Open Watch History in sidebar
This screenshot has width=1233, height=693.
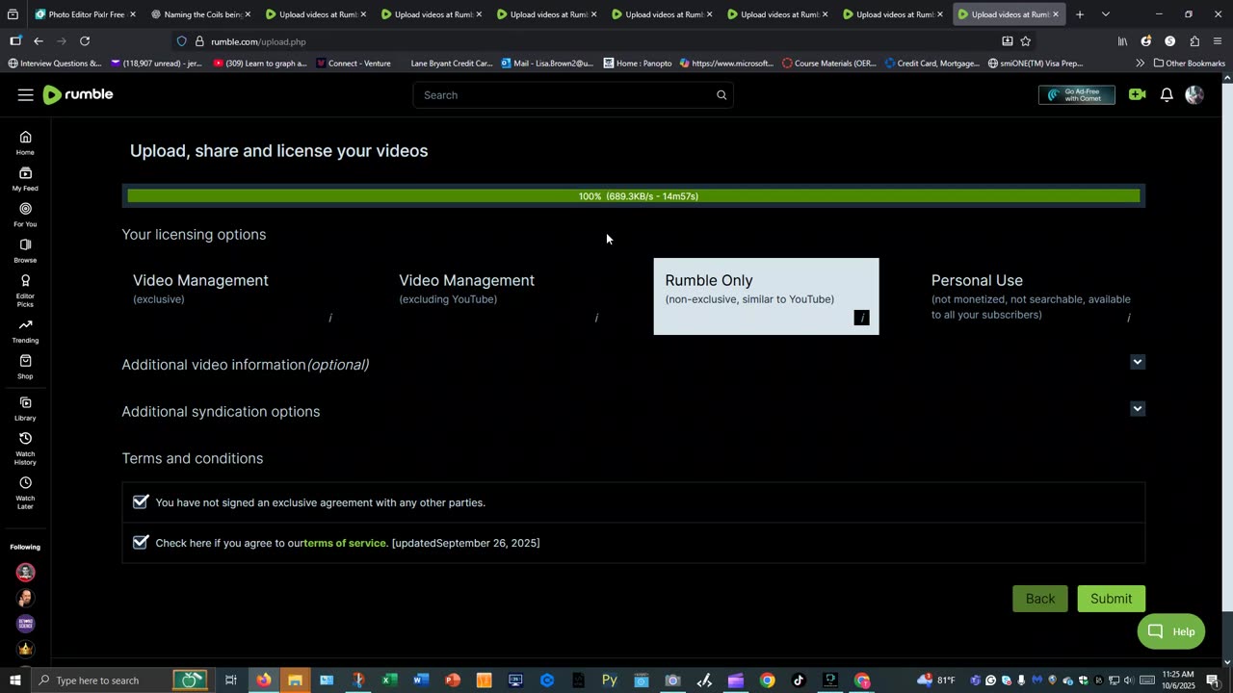pyautogui.click(x=25, y=449)
